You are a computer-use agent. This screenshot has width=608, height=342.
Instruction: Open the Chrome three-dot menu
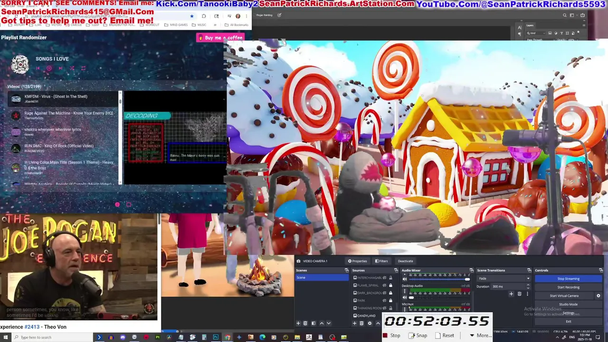coord(247,16)
